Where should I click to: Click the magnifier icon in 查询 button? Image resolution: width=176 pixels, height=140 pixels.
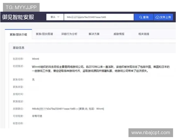tap(141, 17)
